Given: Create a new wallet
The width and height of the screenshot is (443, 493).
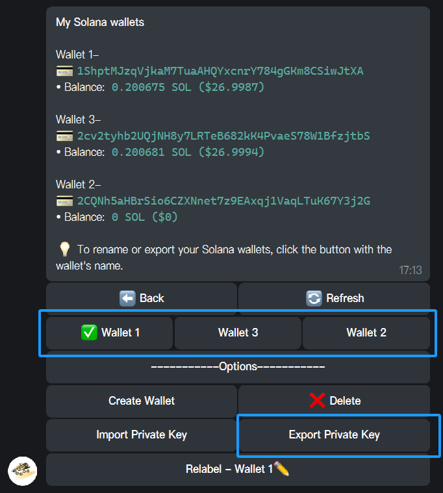Looking at the screenshot, I should tap(142, 401).
